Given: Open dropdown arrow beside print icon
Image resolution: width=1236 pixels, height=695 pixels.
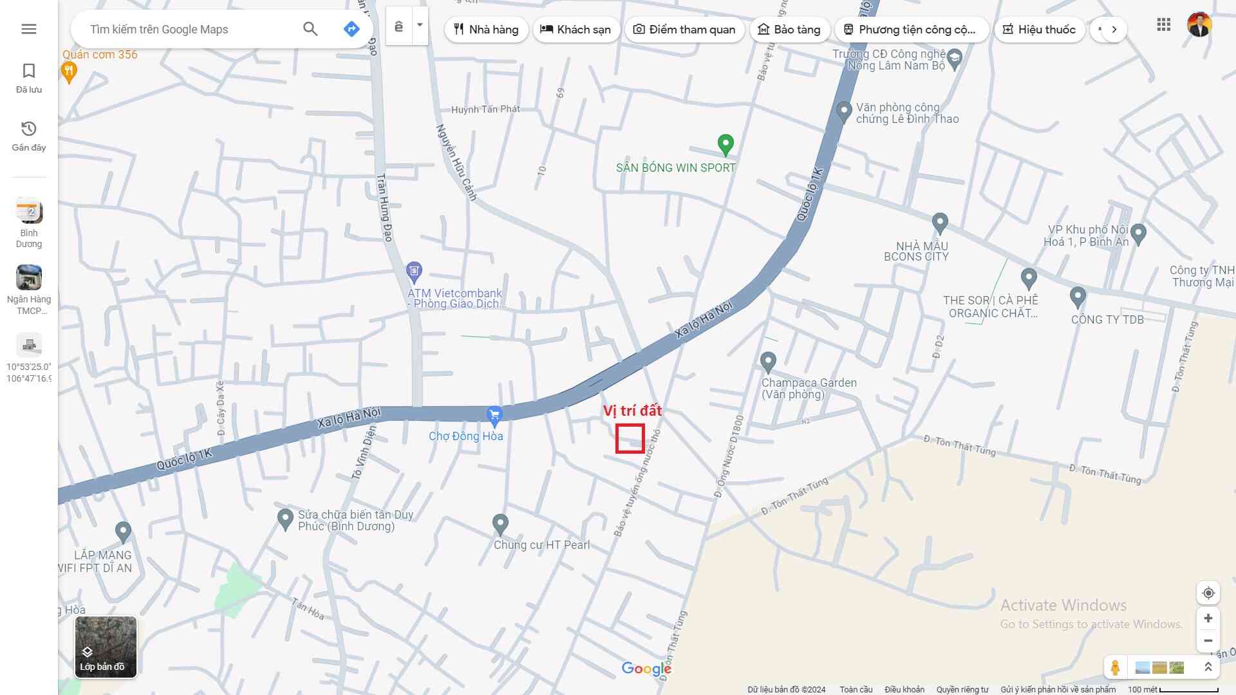Looking at the screenshot, I should click(x=420, y=25).
